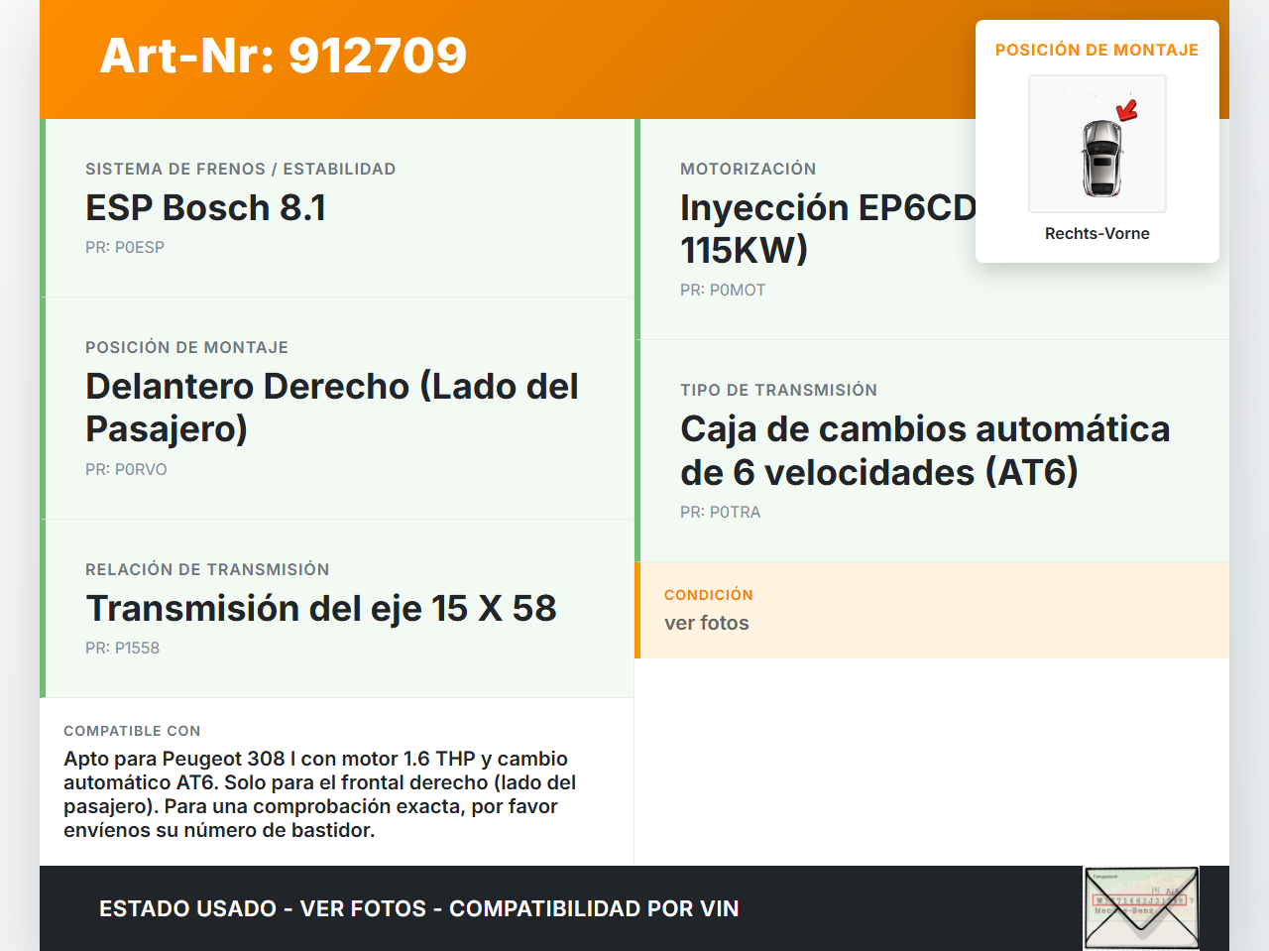Click the PR: P0ESP code
The height and width of the screenshot is (951, 1269).
click(125, 247)
